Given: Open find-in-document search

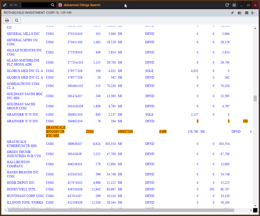Looking at the screenshot, I should pos(17,20).
